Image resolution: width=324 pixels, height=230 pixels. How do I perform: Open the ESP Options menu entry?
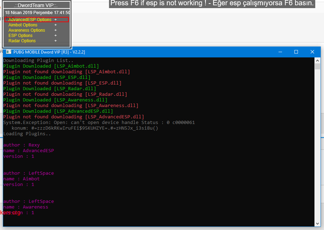click(x=20, y=36)
